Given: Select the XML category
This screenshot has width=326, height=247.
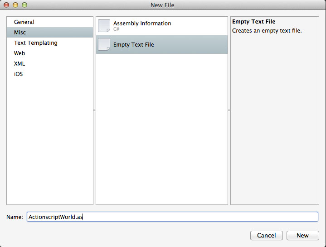Looking at the screenshot, I should pyautogui.click(x=50, y=63).
